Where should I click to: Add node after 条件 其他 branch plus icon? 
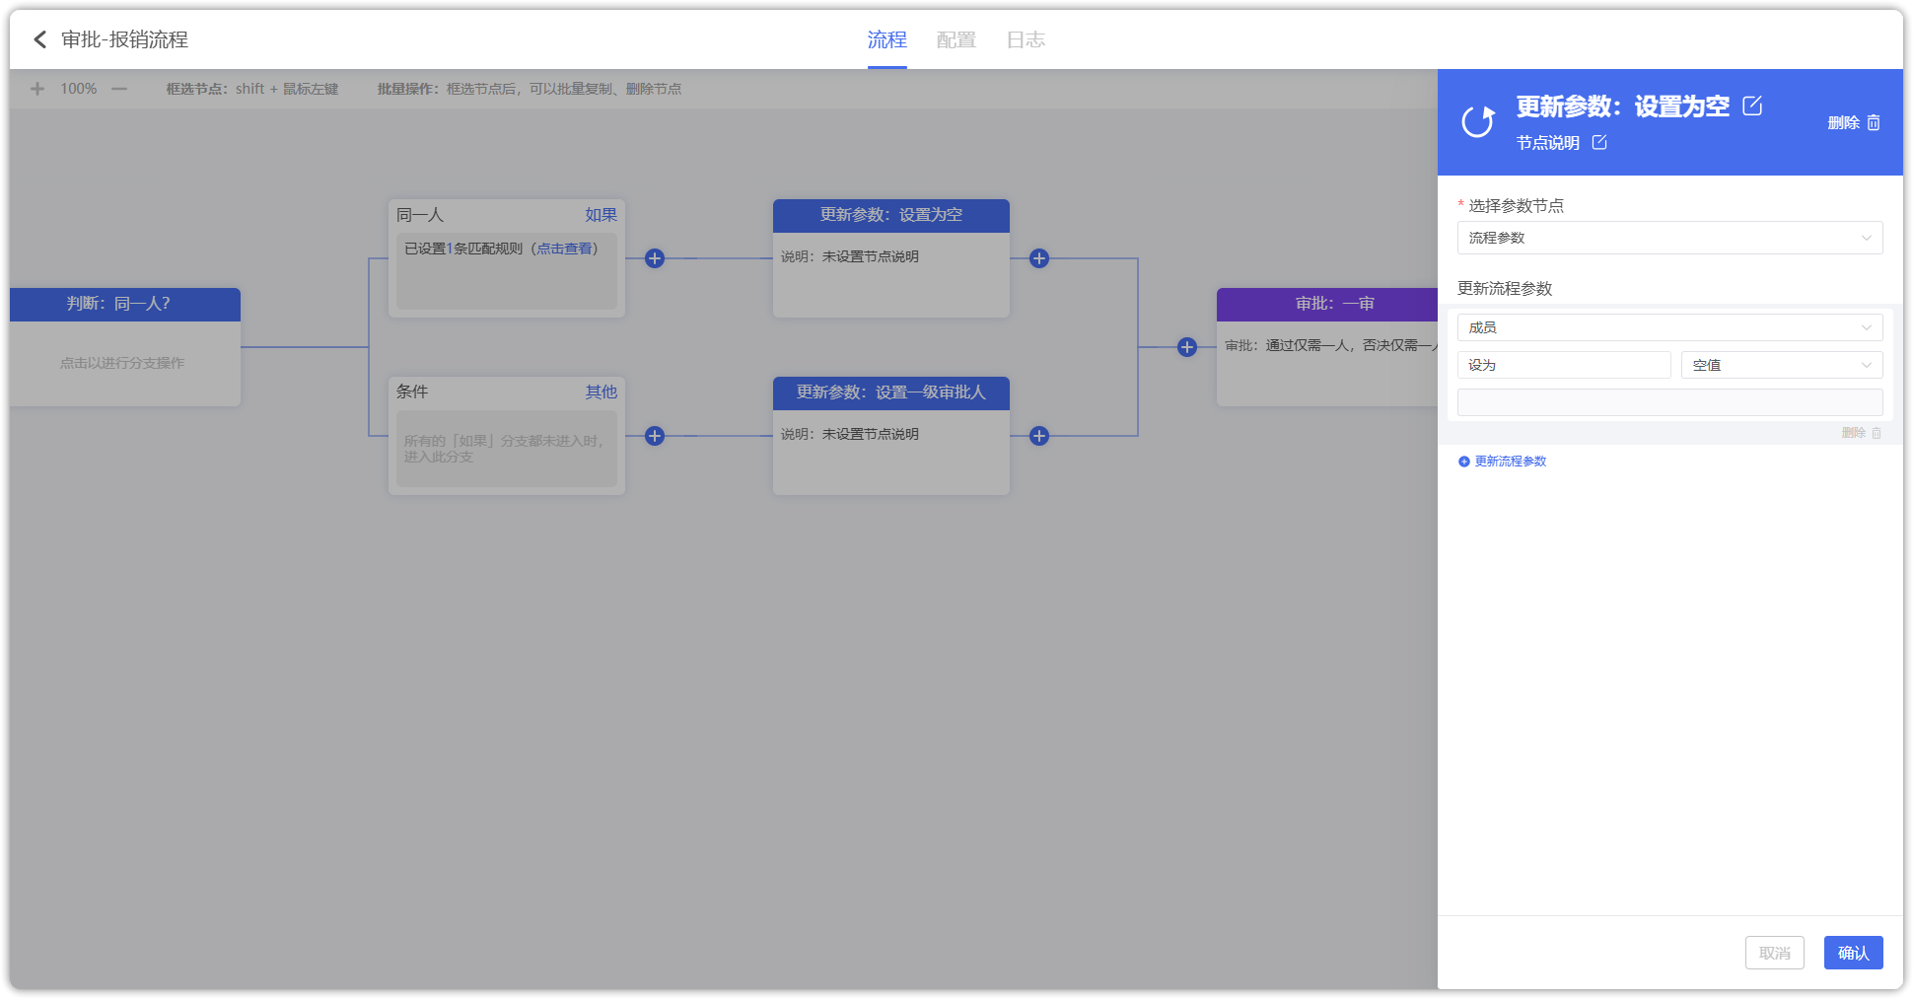pos(655,436)
